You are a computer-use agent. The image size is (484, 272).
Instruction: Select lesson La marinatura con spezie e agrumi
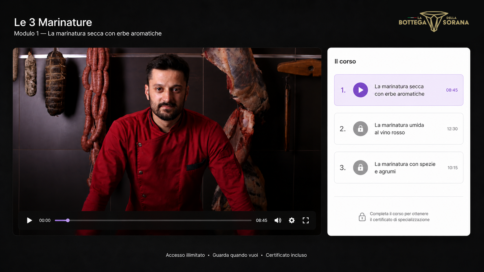click(x=399, y=167)
